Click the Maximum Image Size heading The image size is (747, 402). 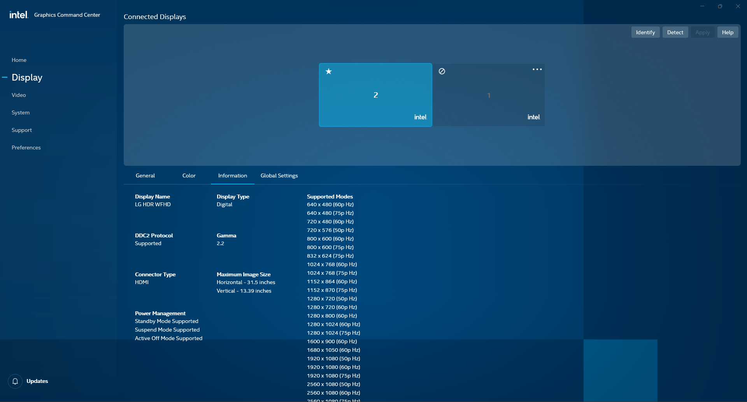[244, 274]
